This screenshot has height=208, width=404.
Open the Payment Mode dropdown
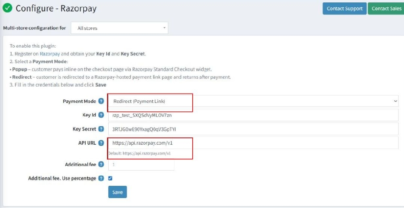253,101
